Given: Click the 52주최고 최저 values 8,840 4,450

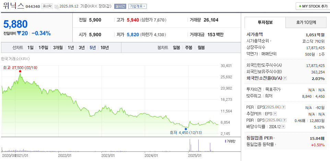Looking at the screenshot, I should (x=314, y=96).
